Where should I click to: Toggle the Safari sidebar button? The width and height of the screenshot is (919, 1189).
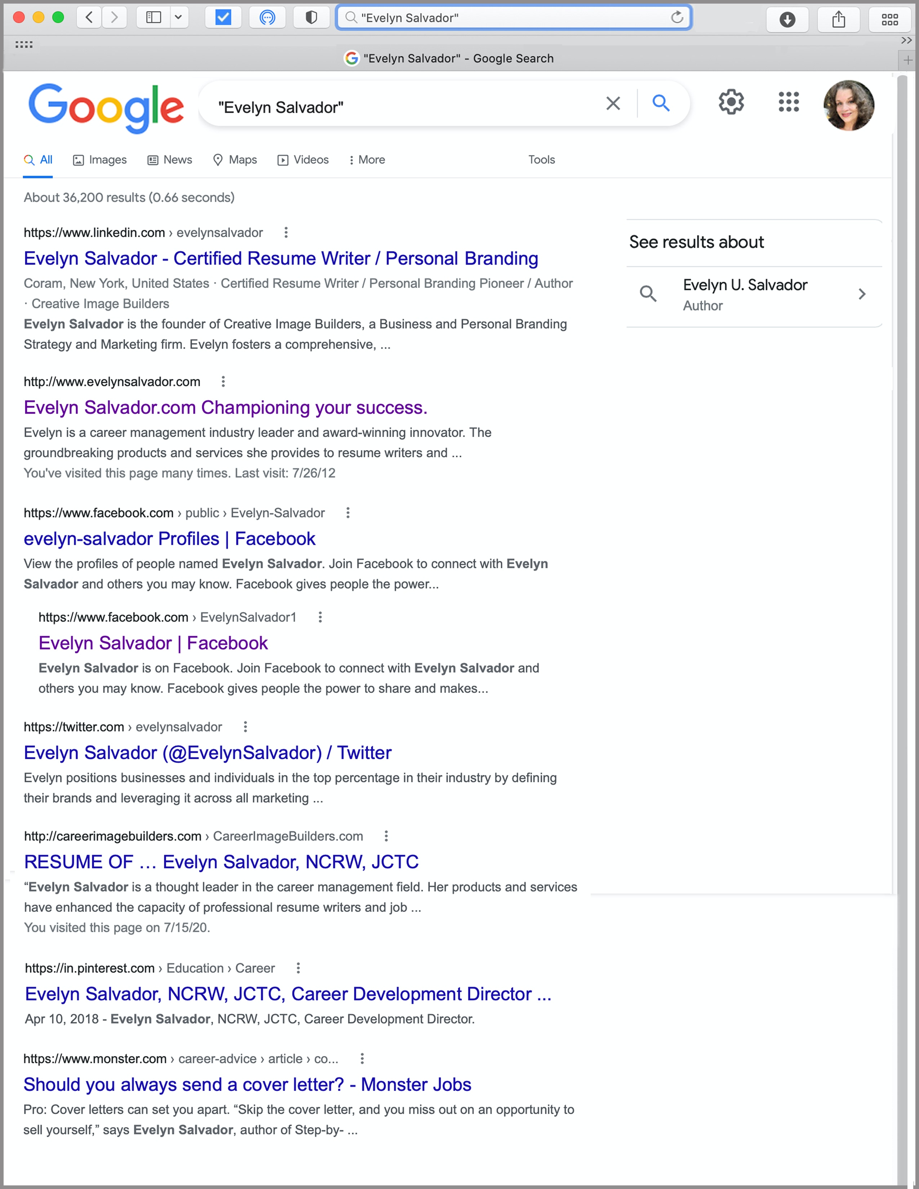pos(154,17)
